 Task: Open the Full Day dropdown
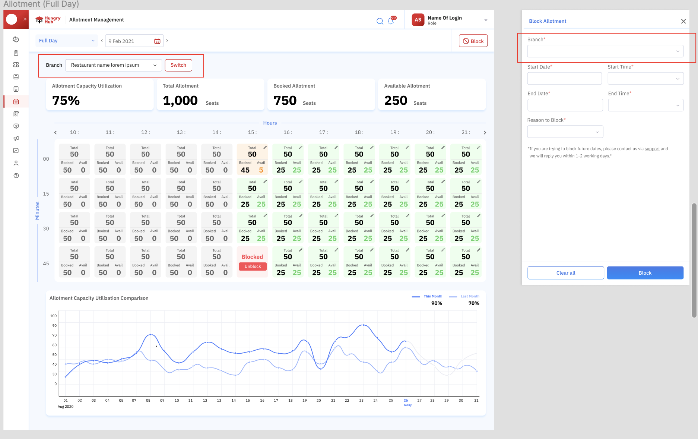[67, 41]
